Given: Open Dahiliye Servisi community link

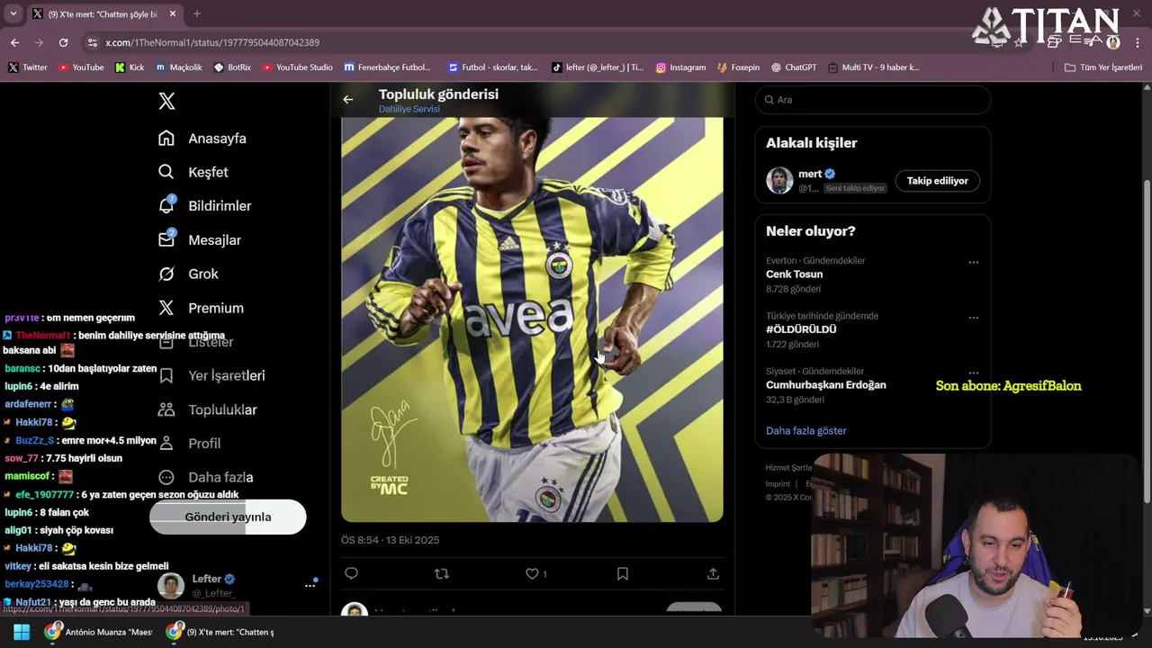Looking at the screenshot, I should [409, 109].
